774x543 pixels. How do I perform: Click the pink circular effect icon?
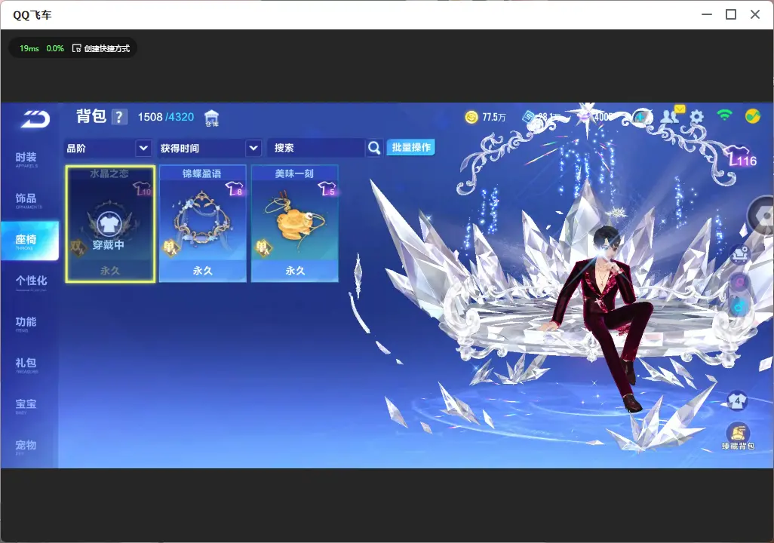[739, 282]
